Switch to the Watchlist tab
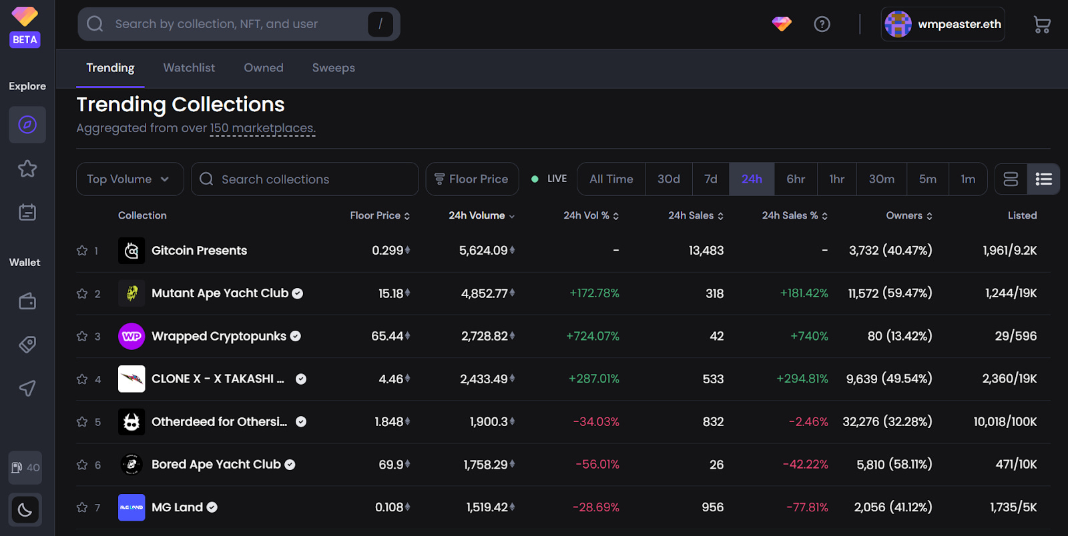1068x536 pixels. pos(189,68)
